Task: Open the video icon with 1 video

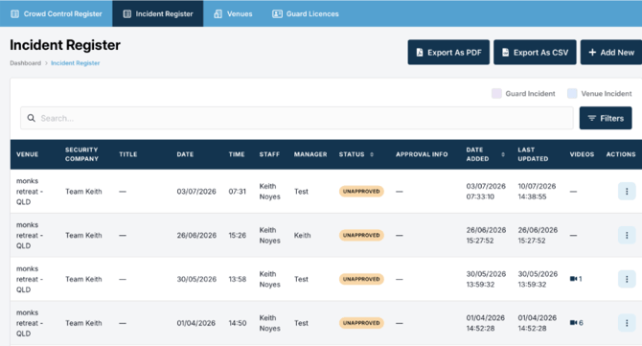Action: pyautogui.click(x=574, y=279)
